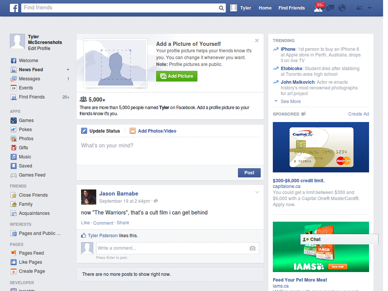Click Share link under the post
This screenshot has width=388, height=291.
coord(123,223)
